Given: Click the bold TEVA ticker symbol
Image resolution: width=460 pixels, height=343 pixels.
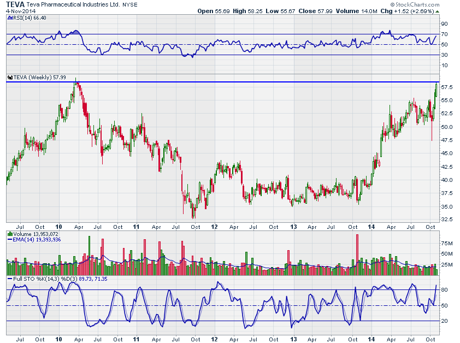Looking at the screenshot, I should [15, 4].
